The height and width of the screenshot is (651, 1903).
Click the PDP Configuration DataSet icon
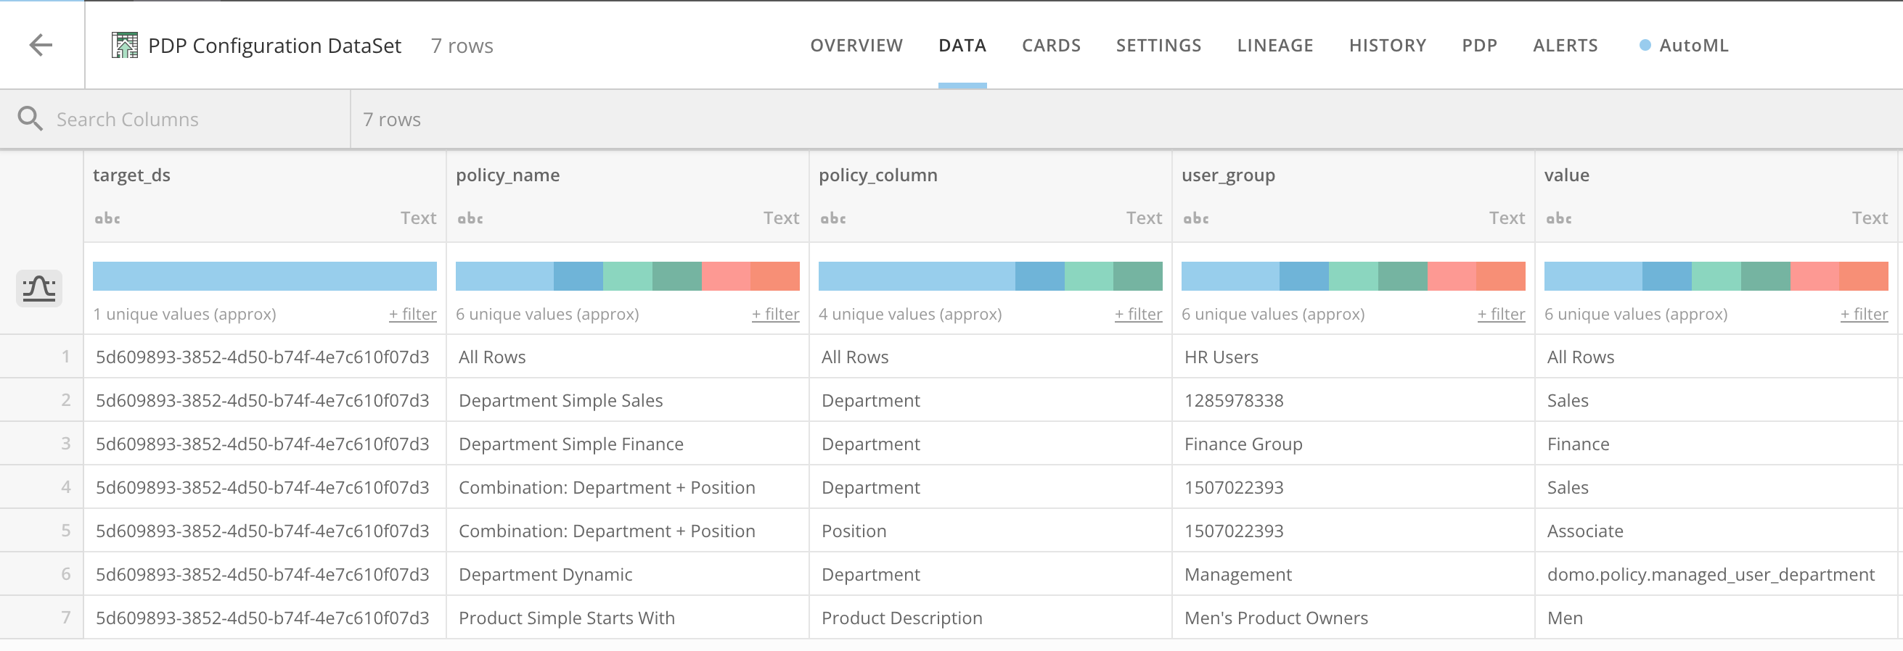(124, 45)
